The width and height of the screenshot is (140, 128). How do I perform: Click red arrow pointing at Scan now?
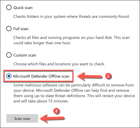pyautogui.click(x=52, y=119)
